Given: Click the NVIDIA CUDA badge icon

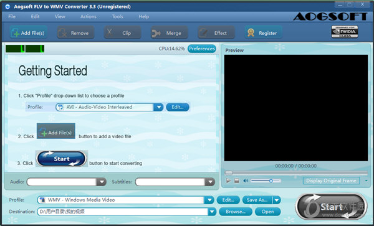Looking at the screenshot, I should click(345, 32).
